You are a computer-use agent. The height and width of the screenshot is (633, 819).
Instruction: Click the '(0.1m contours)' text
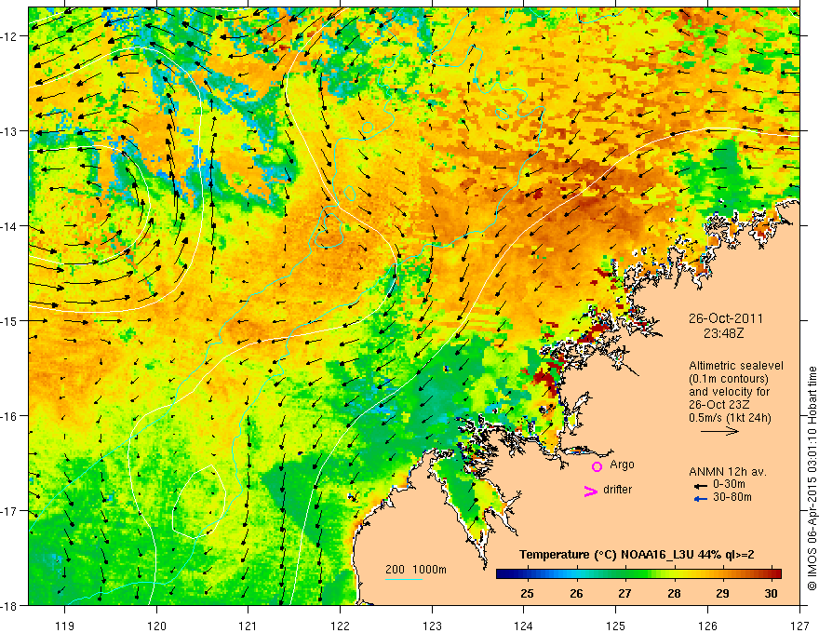coord(729,379)
